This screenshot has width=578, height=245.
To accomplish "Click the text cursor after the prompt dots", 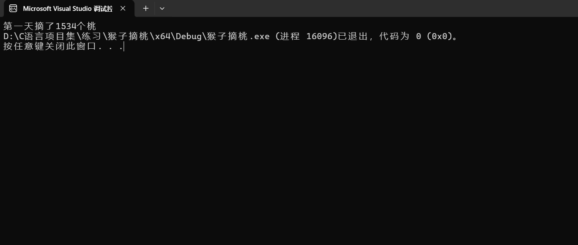I will coord(124,46).
